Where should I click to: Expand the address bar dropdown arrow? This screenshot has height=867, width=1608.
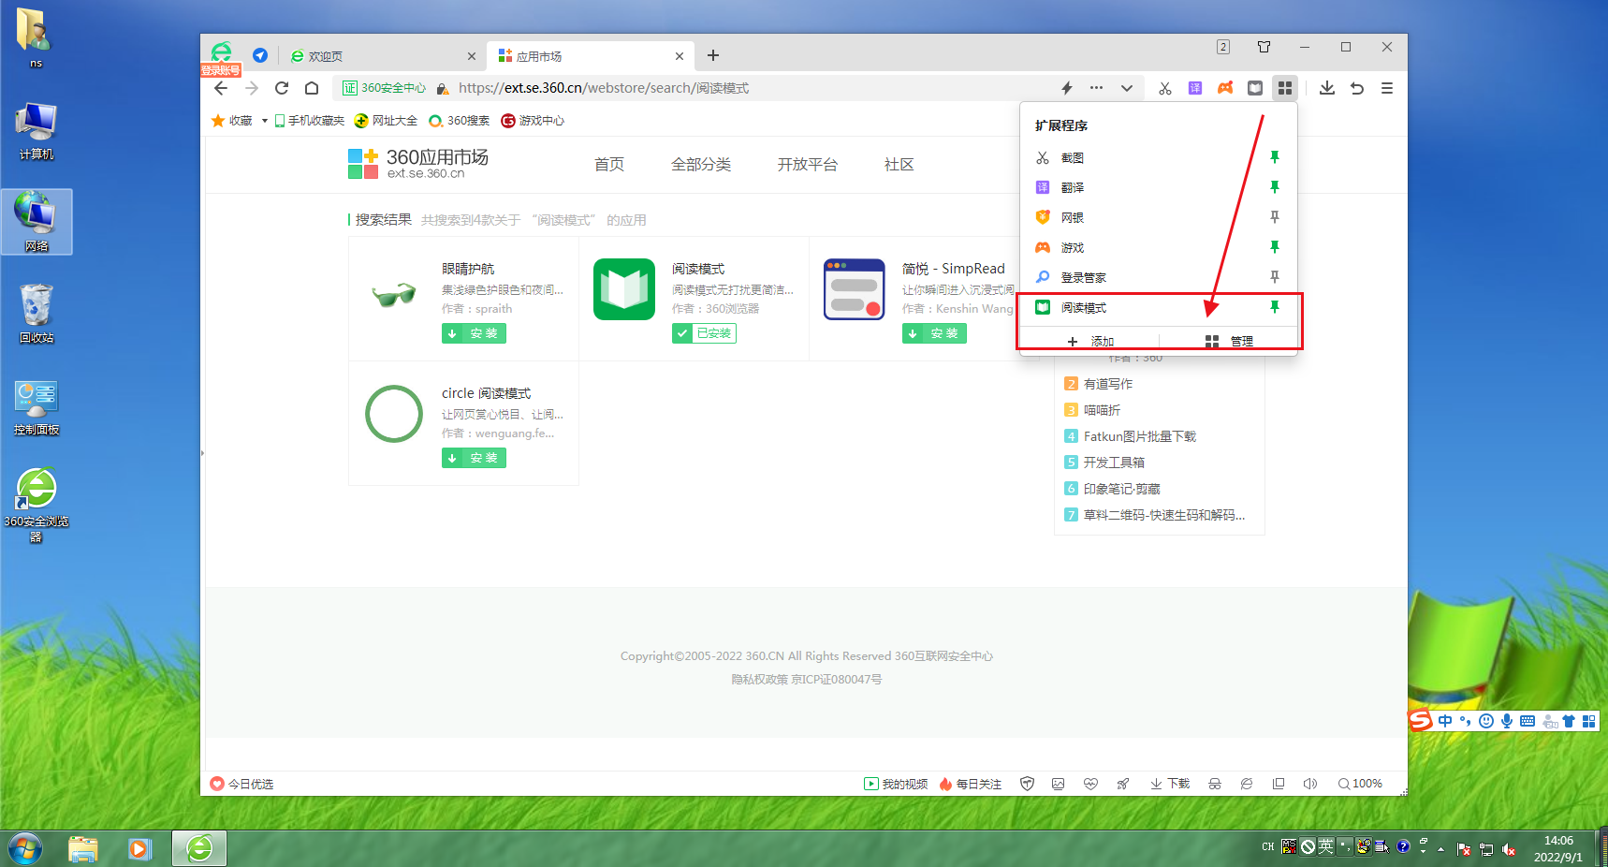click(1127, 88)
